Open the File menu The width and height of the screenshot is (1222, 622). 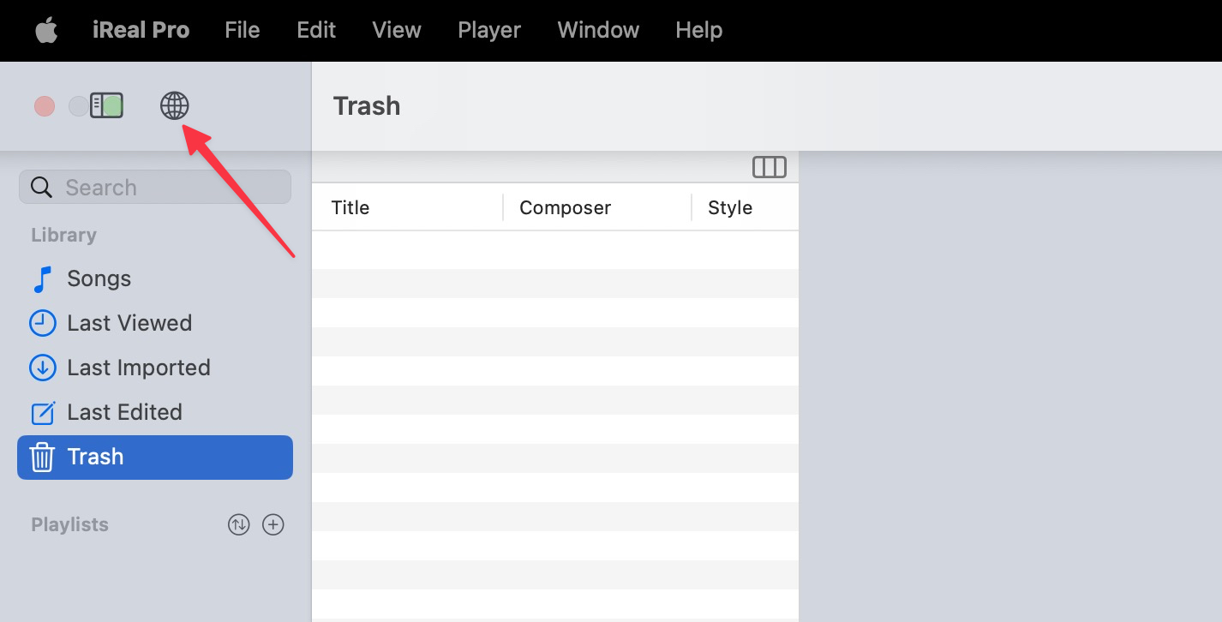(242, 30)
